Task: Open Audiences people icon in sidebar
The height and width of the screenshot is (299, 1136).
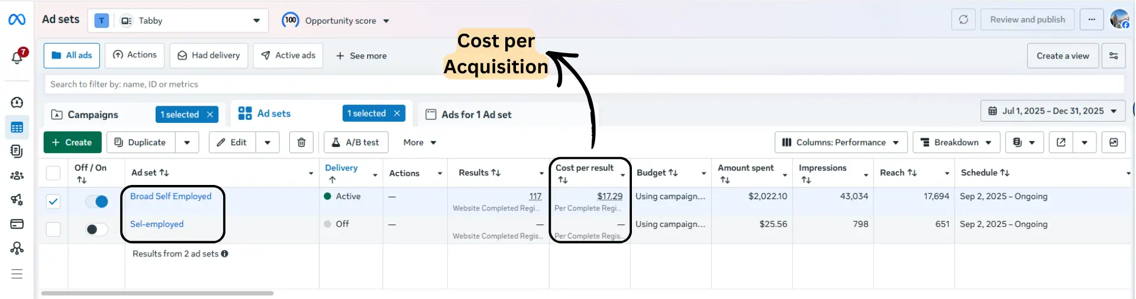Action: tap(17, 175)
